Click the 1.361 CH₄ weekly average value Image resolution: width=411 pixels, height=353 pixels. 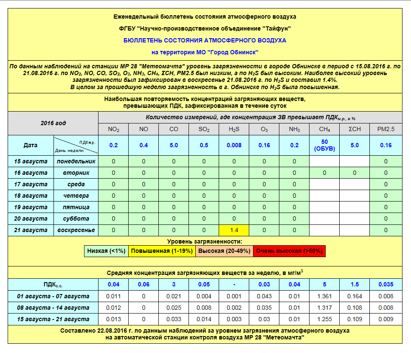324,296
